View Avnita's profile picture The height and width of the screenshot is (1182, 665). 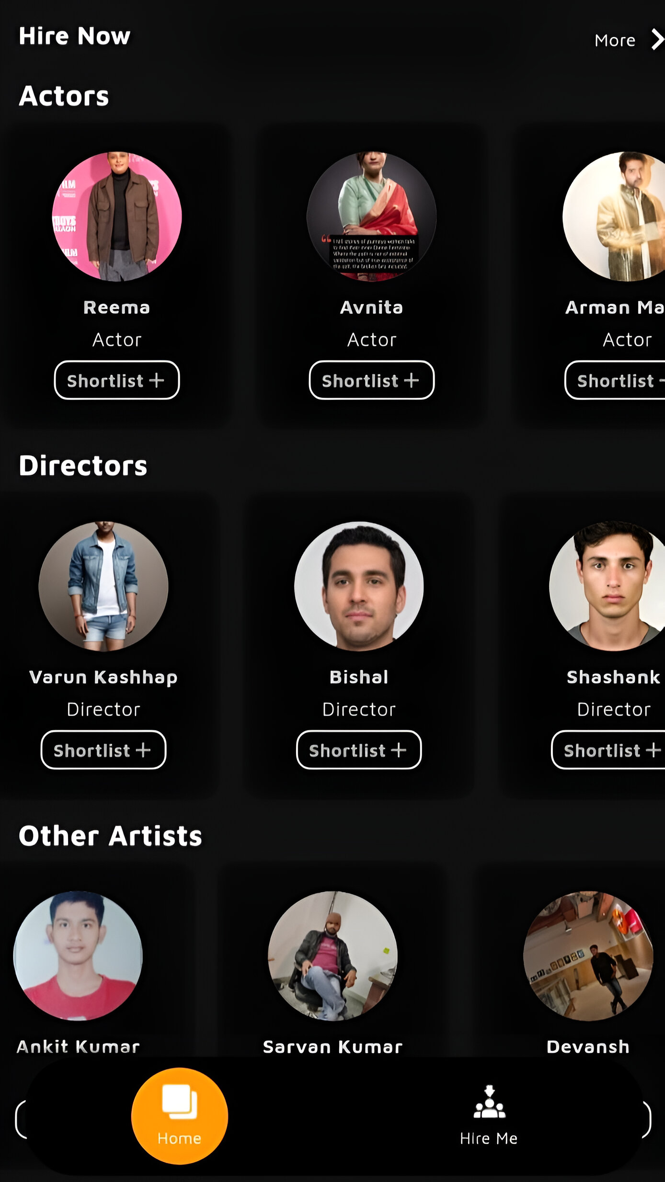pos(371,216)
